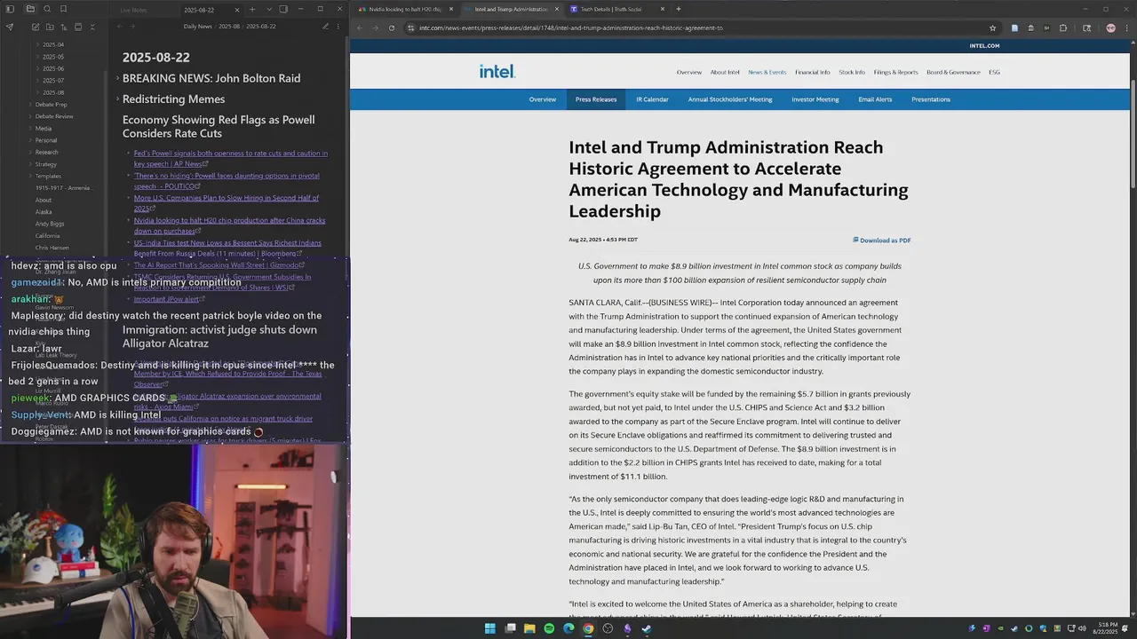Open the note's more options menu
The image size is (1137, 639).
tap(338, 27)
